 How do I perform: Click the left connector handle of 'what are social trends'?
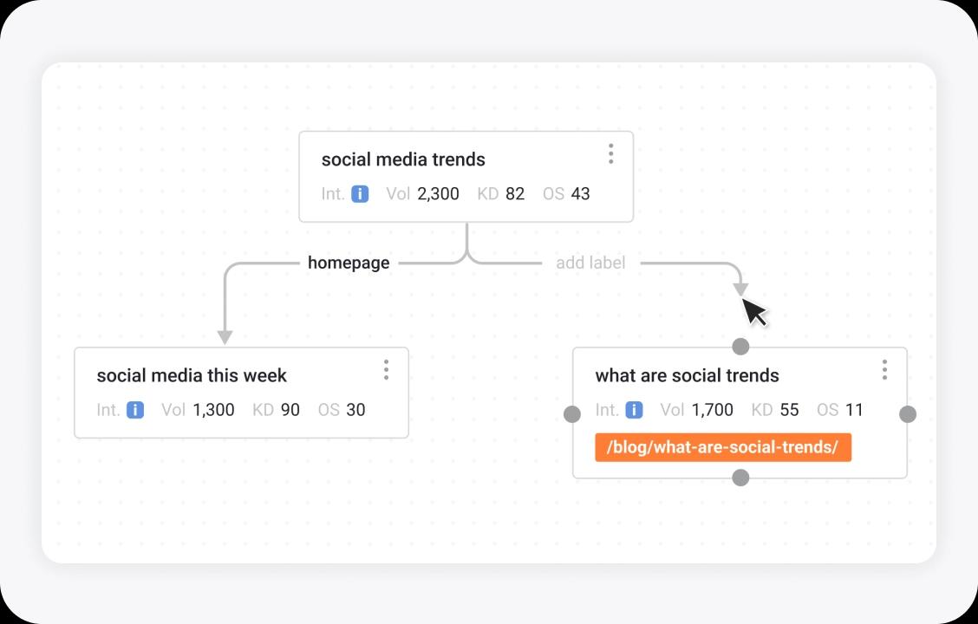572,414
